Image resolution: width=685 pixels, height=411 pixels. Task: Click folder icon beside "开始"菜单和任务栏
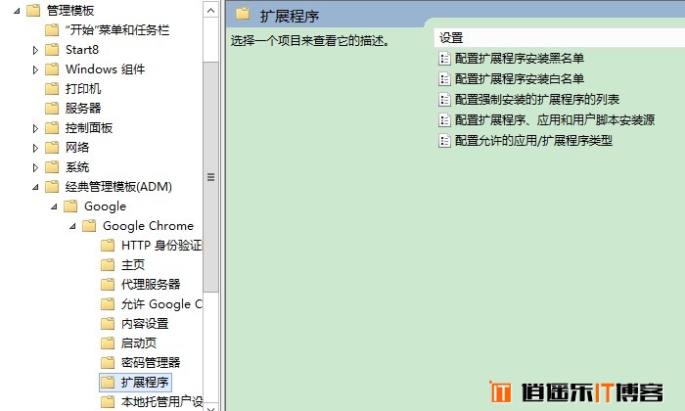point(52,30)
